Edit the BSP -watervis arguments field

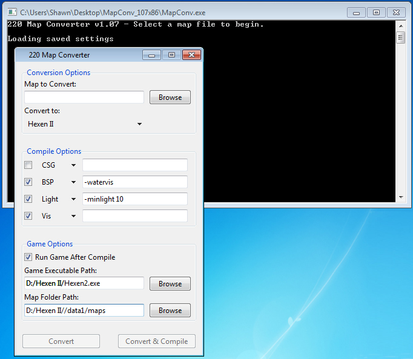click(x=135, y=182)
